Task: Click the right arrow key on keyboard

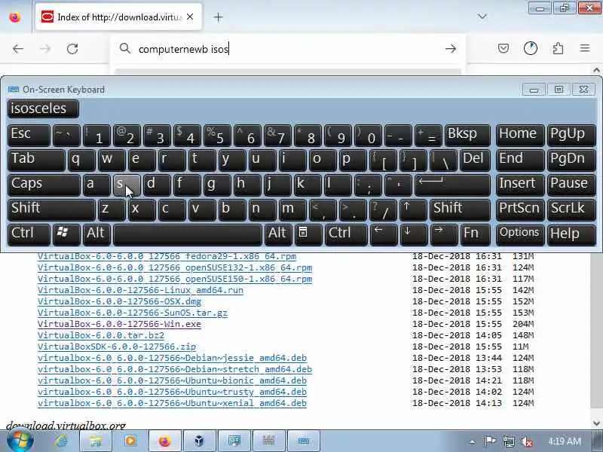Action: pyautogui.click(x=443, y=234)
